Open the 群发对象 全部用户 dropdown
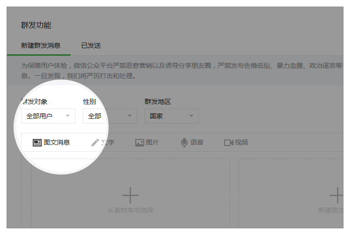 [x=48, y=116]
